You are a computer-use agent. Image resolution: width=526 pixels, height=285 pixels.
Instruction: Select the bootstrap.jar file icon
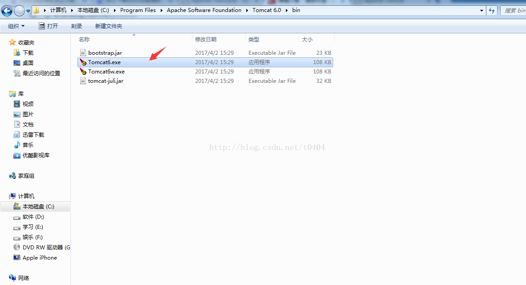(x=83, y=53)
